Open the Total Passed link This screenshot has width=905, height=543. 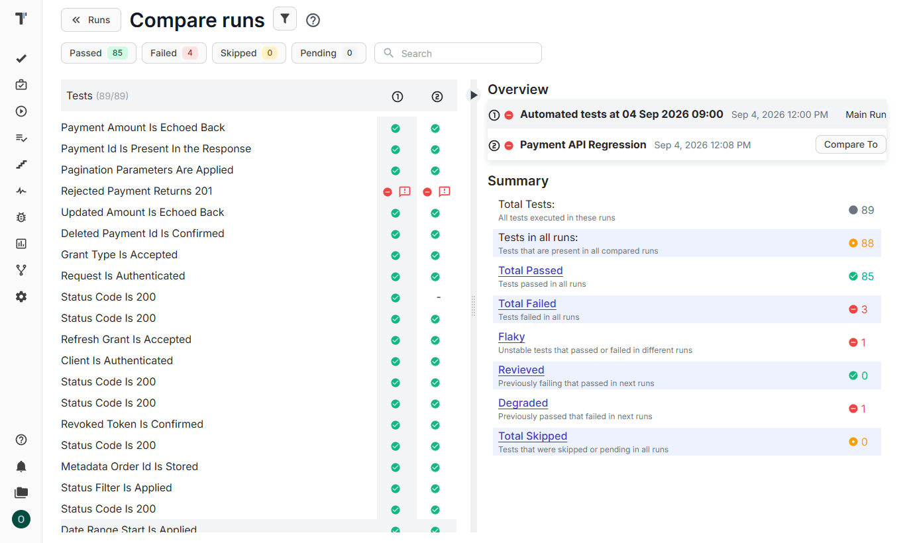(x=531, y=270)
